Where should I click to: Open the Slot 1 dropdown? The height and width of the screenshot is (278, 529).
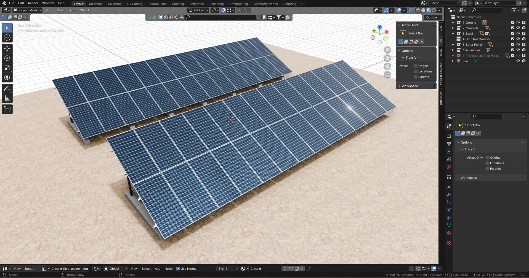228,269
